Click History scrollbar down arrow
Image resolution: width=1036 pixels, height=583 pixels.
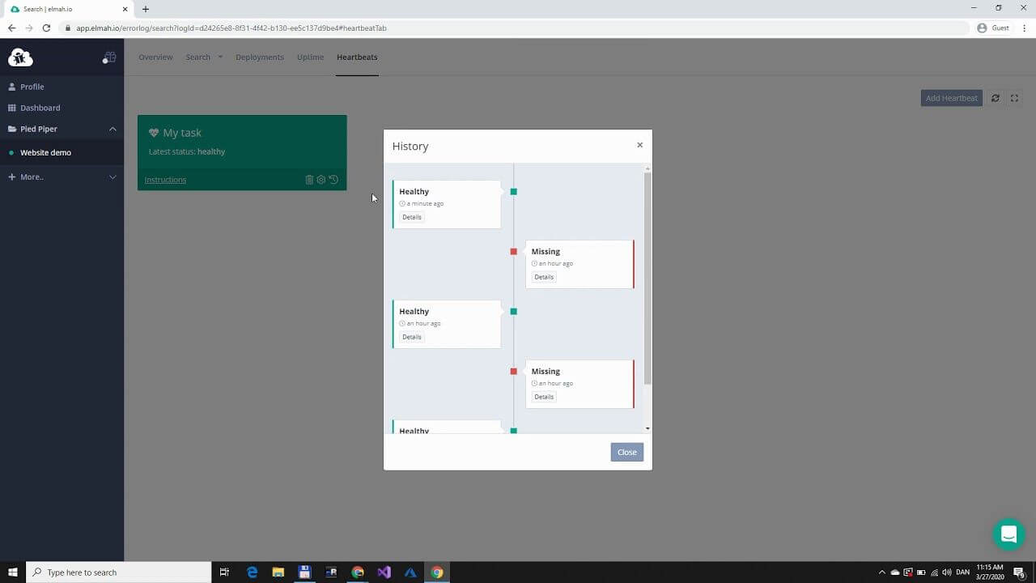click(647, 428)
